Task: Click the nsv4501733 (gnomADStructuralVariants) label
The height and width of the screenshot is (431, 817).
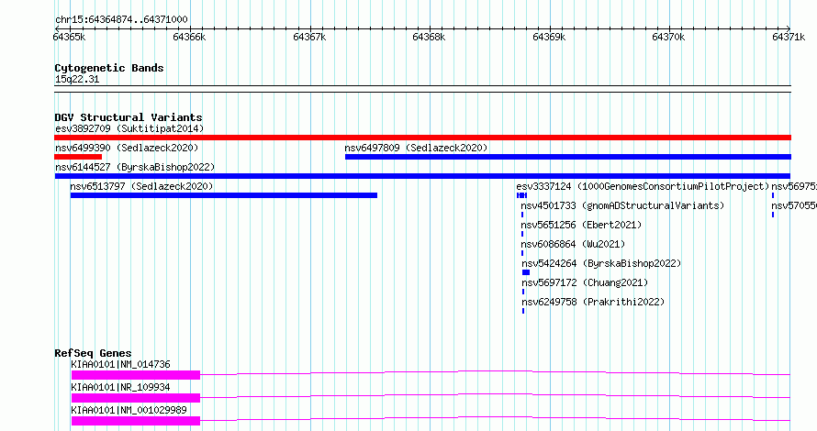Action: (622, 205)
